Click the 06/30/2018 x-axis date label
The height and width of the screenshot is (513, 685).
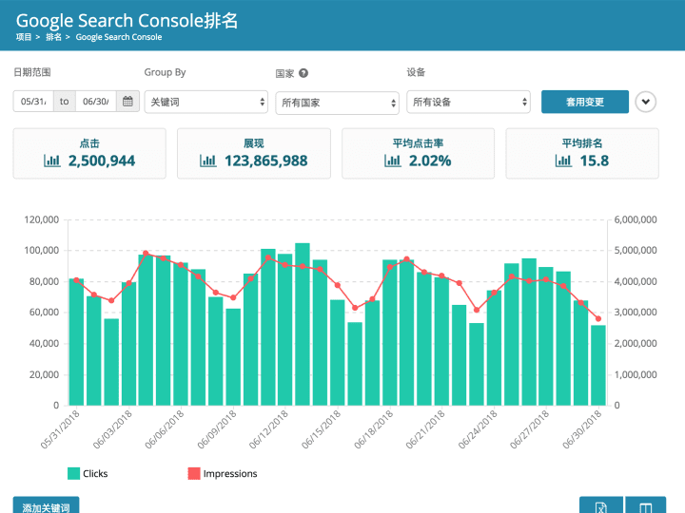(582, 429)
